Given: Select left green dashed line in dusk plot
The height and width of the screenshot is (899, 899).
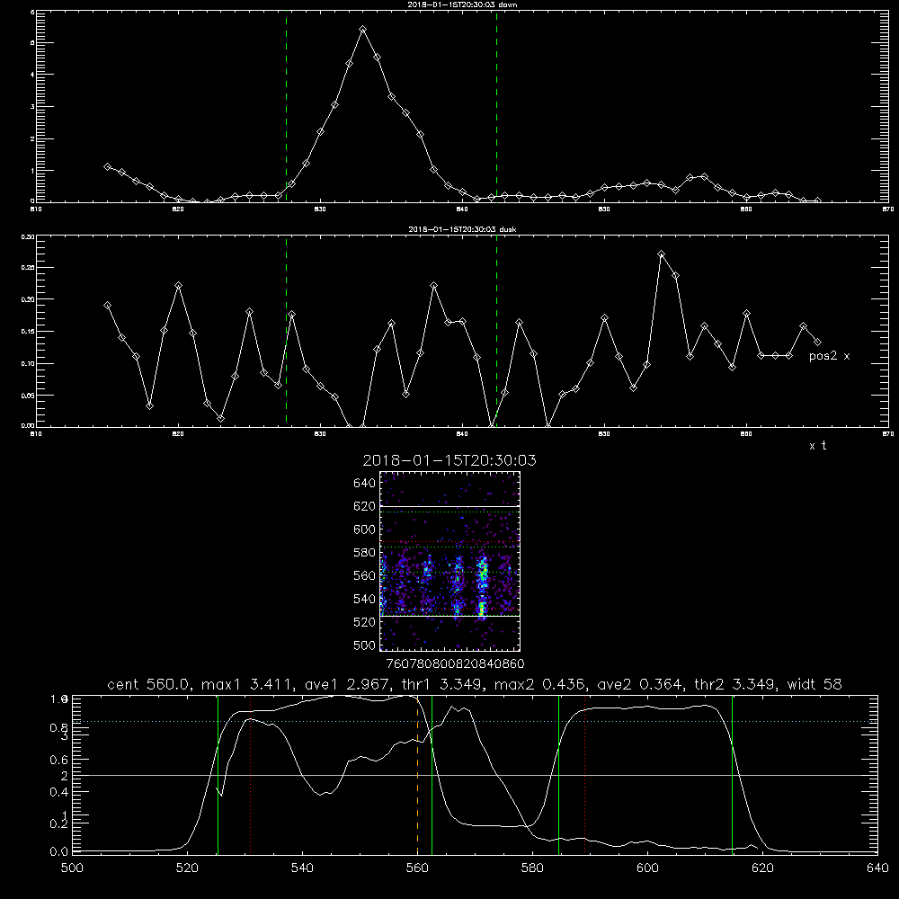Looking at the screenshot, I should (286, 332).
